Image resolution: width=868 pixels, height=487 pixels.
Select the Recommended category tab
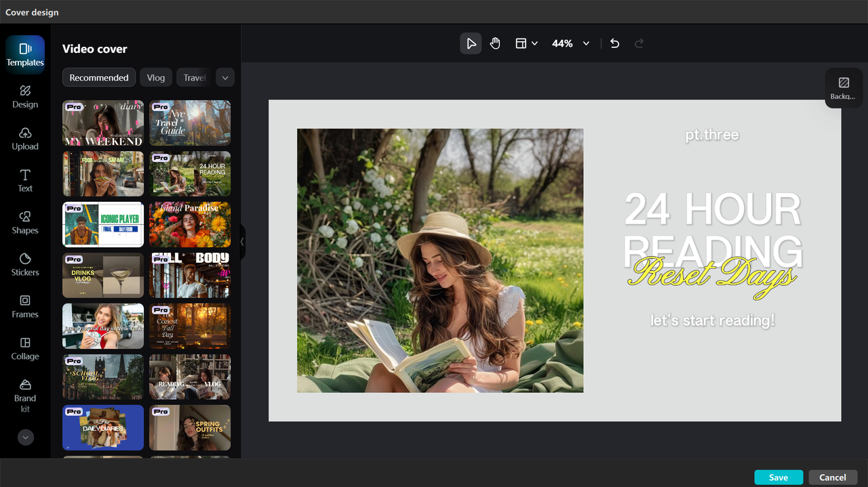[x=99, y=77]
